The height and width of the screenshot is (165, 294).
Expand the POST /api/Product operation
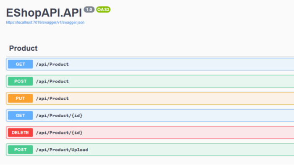(150, 81)
